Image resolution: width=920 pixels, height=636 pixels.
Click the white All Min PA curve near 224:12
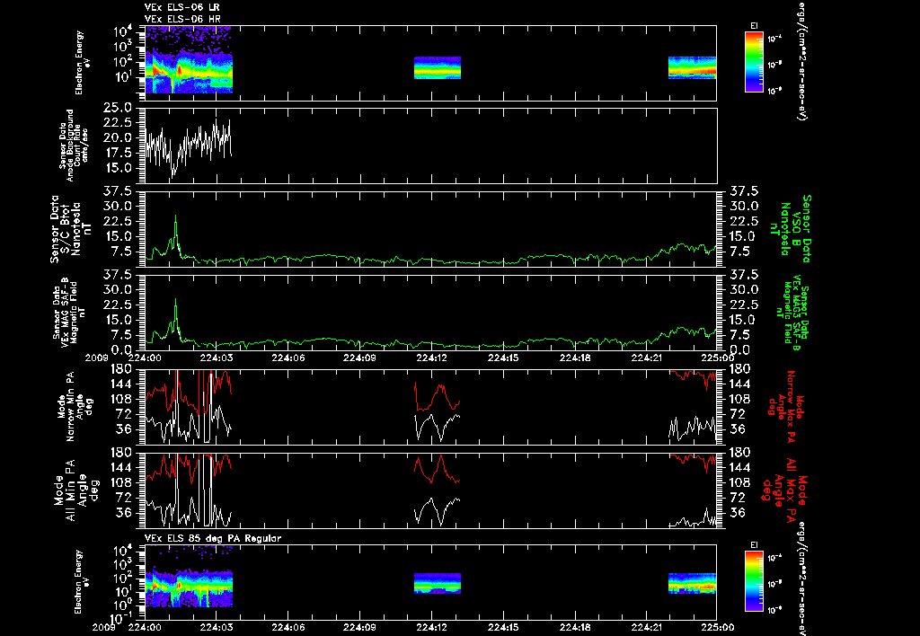pyautogui.click(x=438, y=510)
